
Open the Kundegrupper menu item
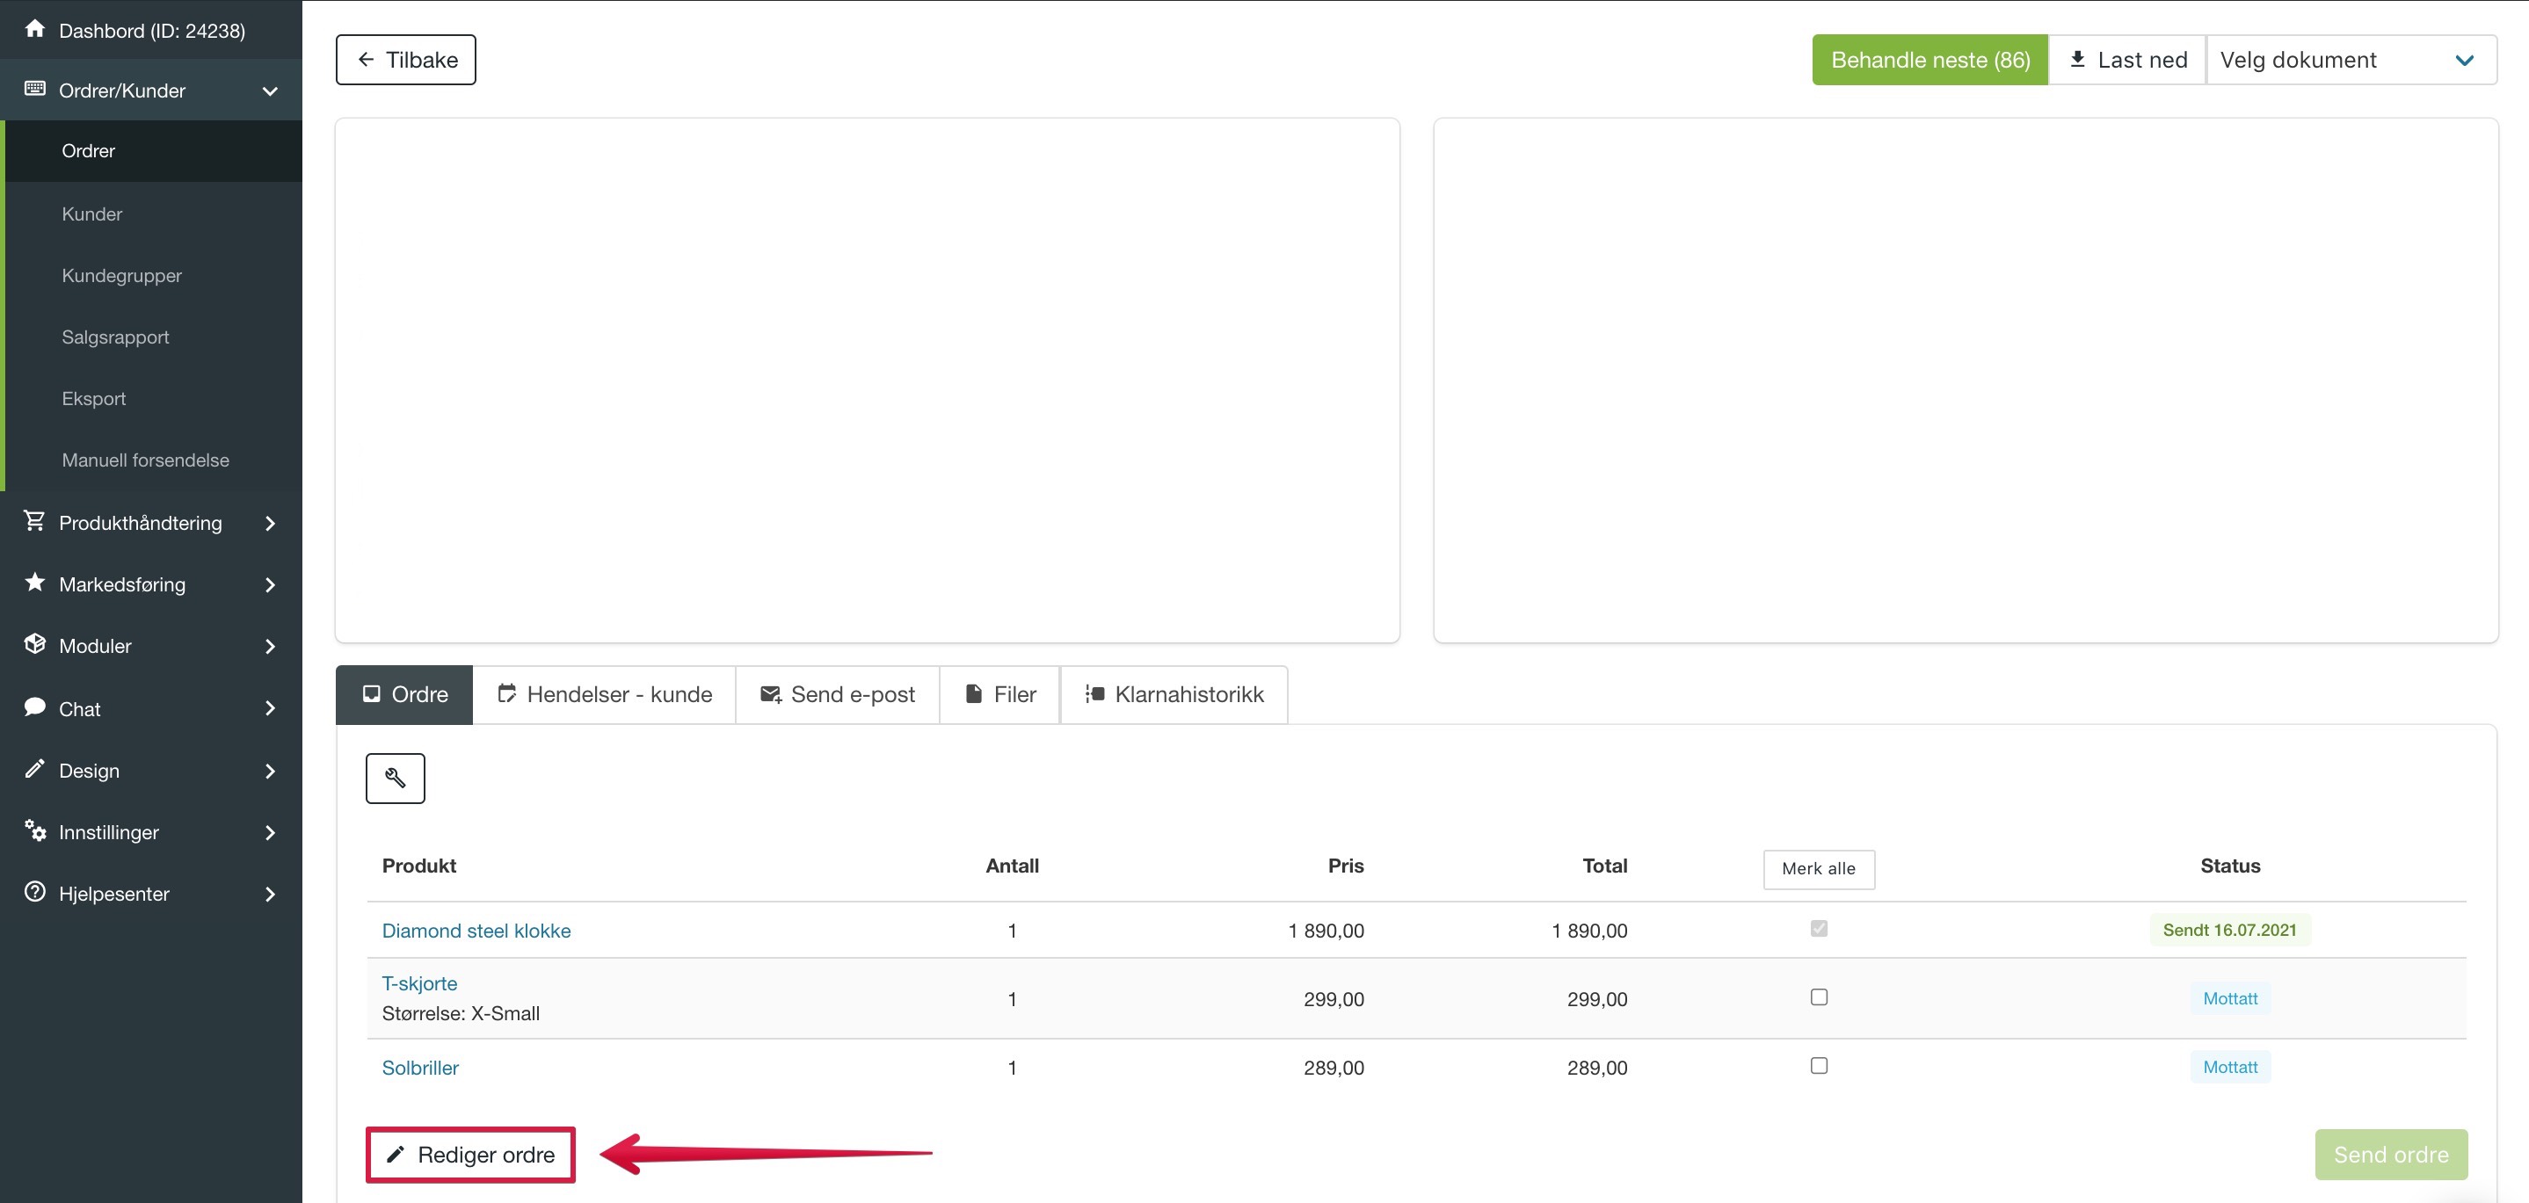pyautogui.click(x=153, y=276)
